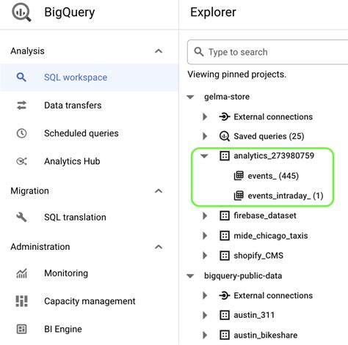Select the analytics_273980759 dataset name
Image resolution: width=348 pixels, height=345 pixels.
(x=274, y=155)
